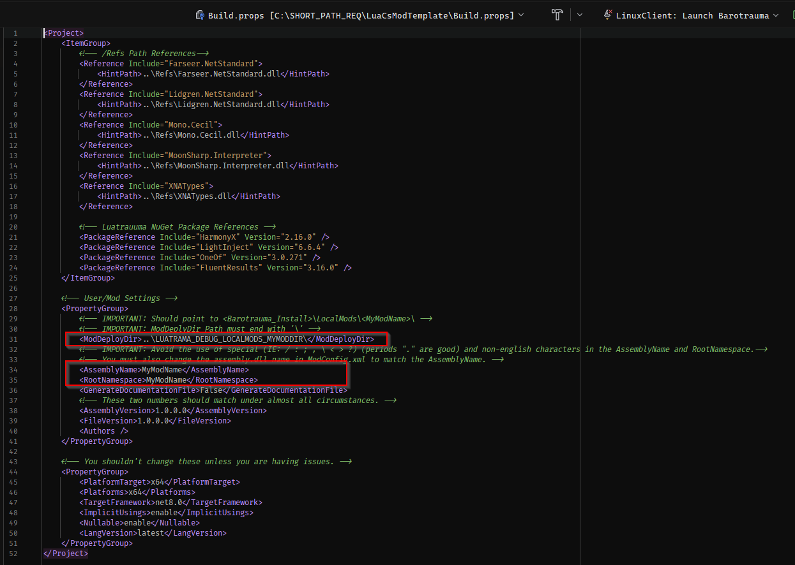Click the run configuration icon beside LinuxClient

tap(609, 15)
